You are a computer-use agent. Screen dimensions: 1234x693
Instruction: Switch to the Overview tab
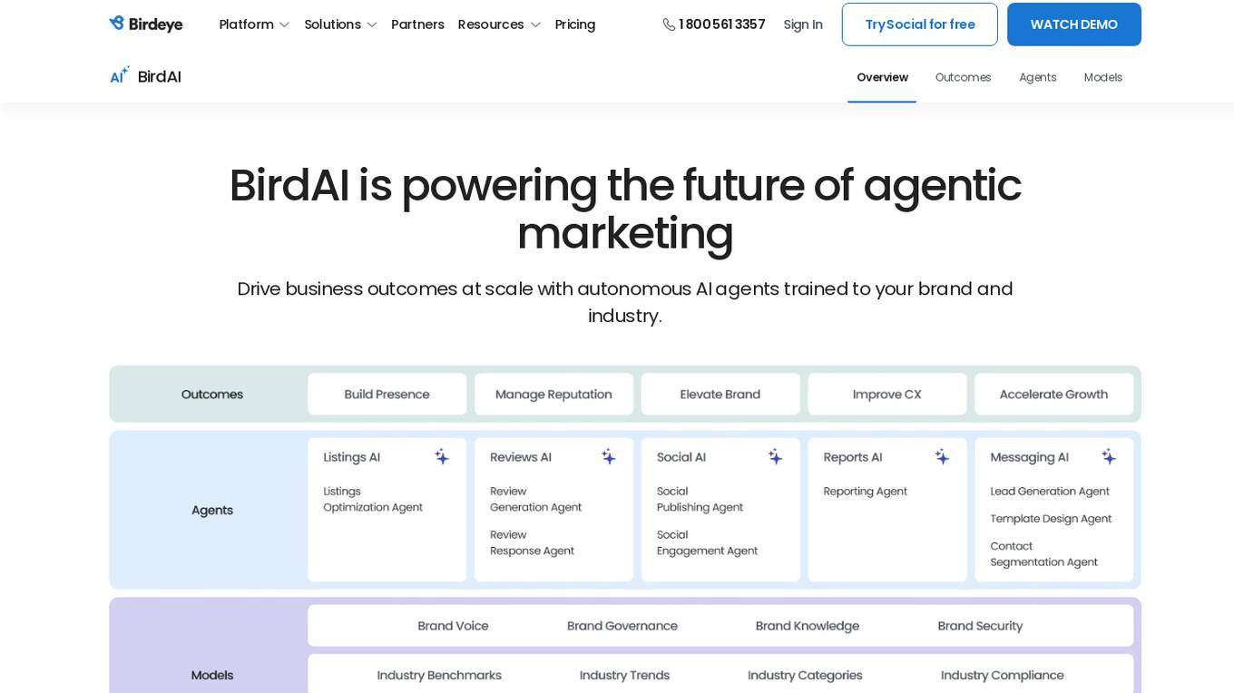pos(882,77)
